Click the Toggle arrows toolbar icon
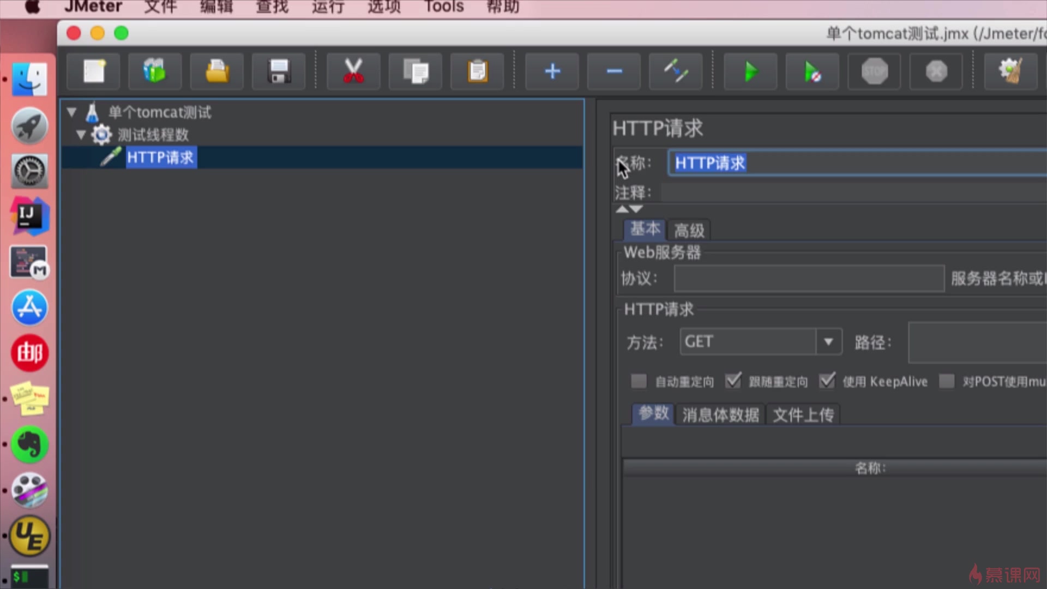The width and height of the screenshot is (1047, 589). [x=676, y=71]
